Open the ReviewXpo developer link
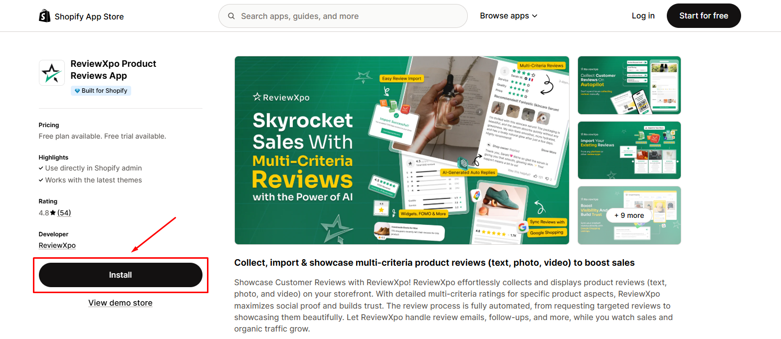Image resolution: width=781 pixels, height=339 pixels. (x=57, y=245)
